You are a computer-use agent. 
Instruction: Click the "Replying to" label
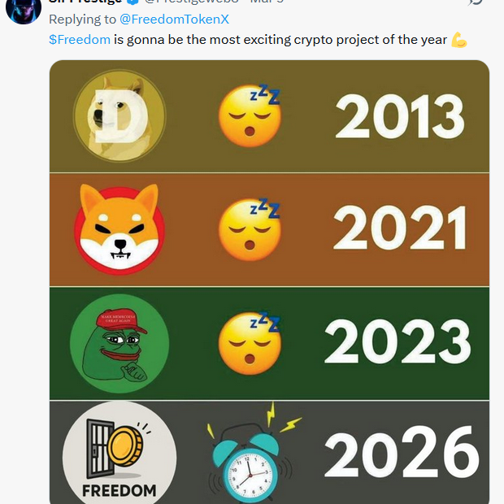coord(81,19)
